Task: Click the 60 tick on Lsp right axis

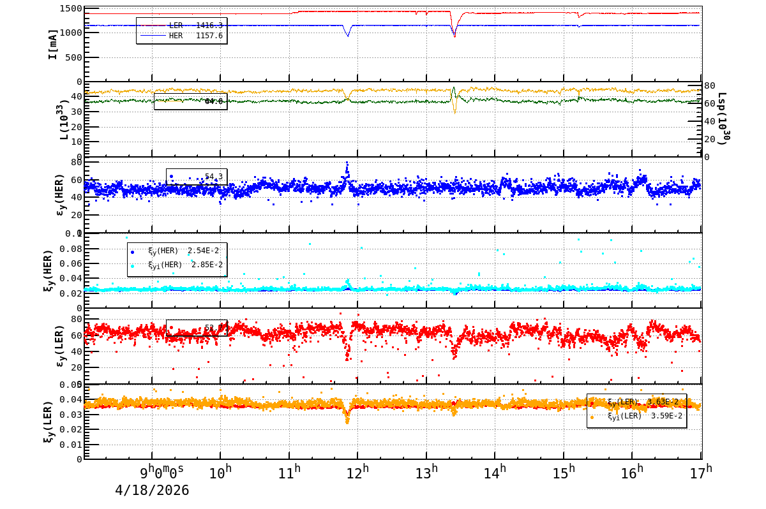Action: [x=709, y=103]
